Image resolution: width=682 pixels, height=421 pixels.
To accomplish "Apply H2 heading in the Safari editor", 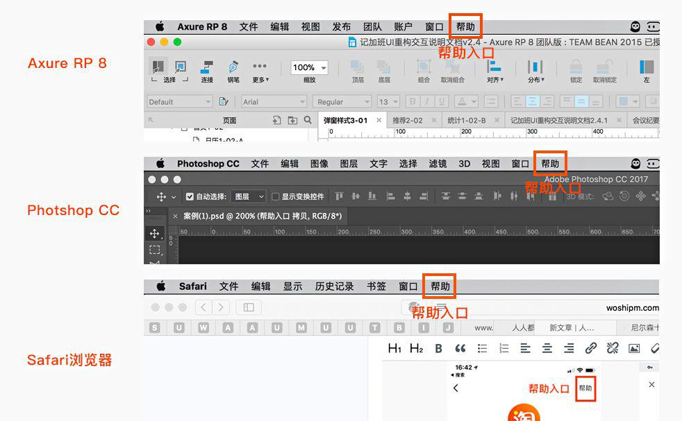I will 416,348.
